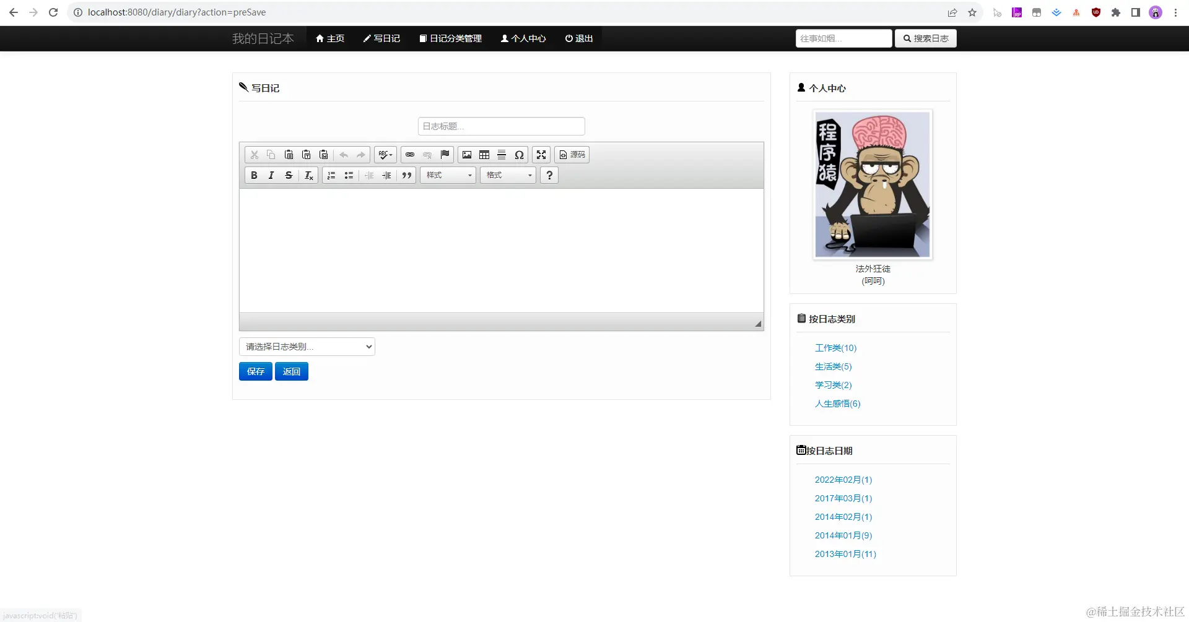
Task: Click the Cut scissors icon in editor
Action: click(x=254, y=155)
